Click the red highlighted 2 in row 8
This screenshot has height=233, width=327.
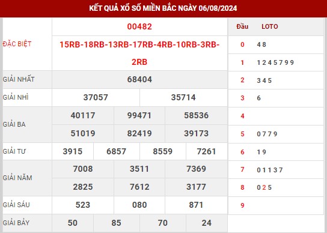(264, 187)
